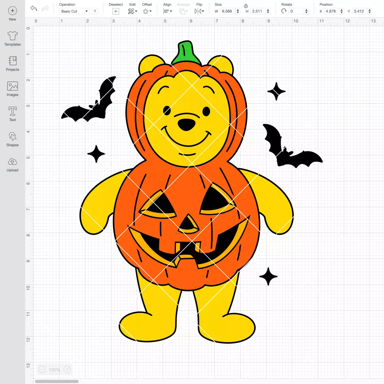Click the horizontal scrollbar at bottom
Screen dimensions: 384x384
pyautogui.click(x=56, y=381)
